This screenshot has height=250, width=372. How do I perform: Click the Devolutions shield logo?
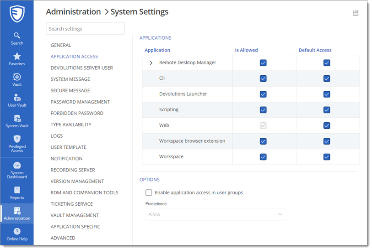click(17, 14)
